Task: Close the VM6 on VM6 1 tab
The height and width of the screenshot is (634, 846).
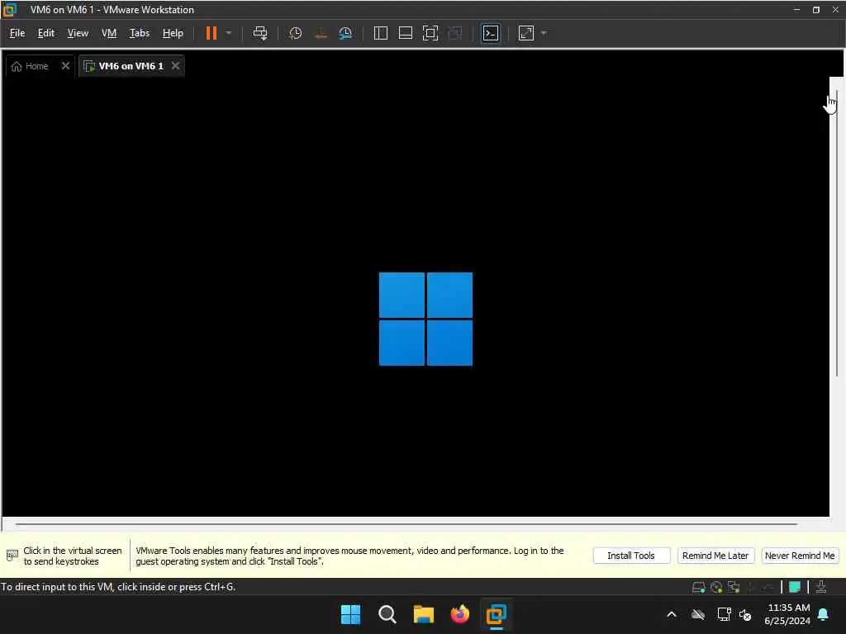Action: pos(175,66)
